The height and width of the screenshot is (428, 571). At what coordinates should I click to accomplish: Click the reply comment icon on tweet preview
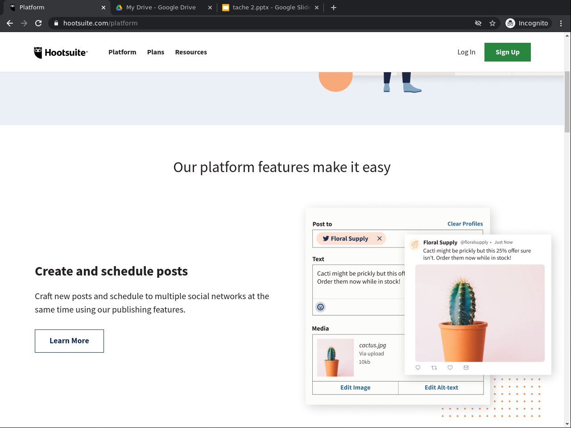418,368
